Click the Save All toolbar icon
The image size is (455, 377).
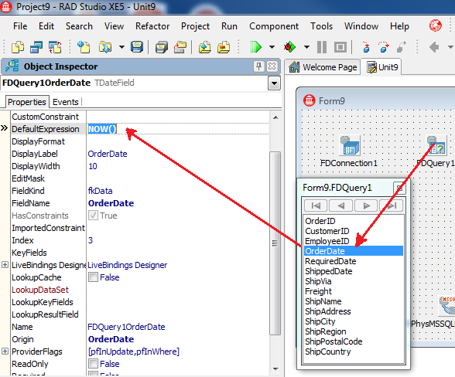(161, 47)
